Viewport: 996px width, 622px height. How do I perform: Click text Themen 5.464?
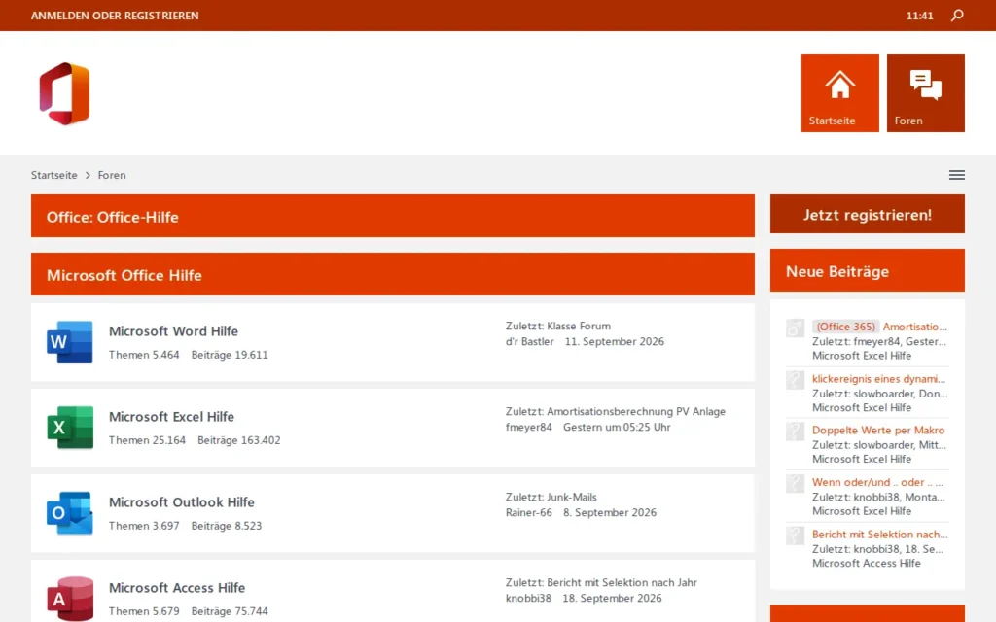click(144, 354)
